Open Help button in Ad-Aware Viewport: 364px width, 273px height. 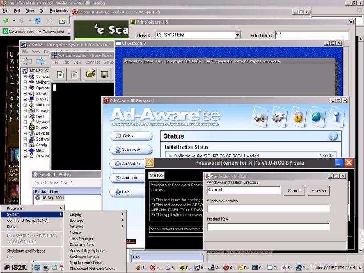pyautogui.click(x=127, y=192)
